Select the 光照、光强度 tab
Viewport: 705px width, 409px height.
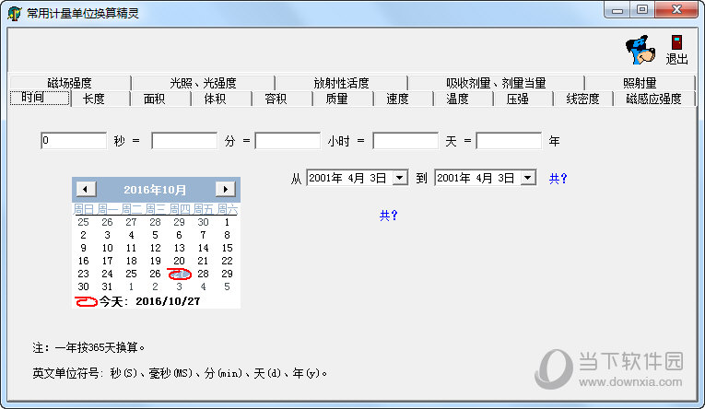203,83
